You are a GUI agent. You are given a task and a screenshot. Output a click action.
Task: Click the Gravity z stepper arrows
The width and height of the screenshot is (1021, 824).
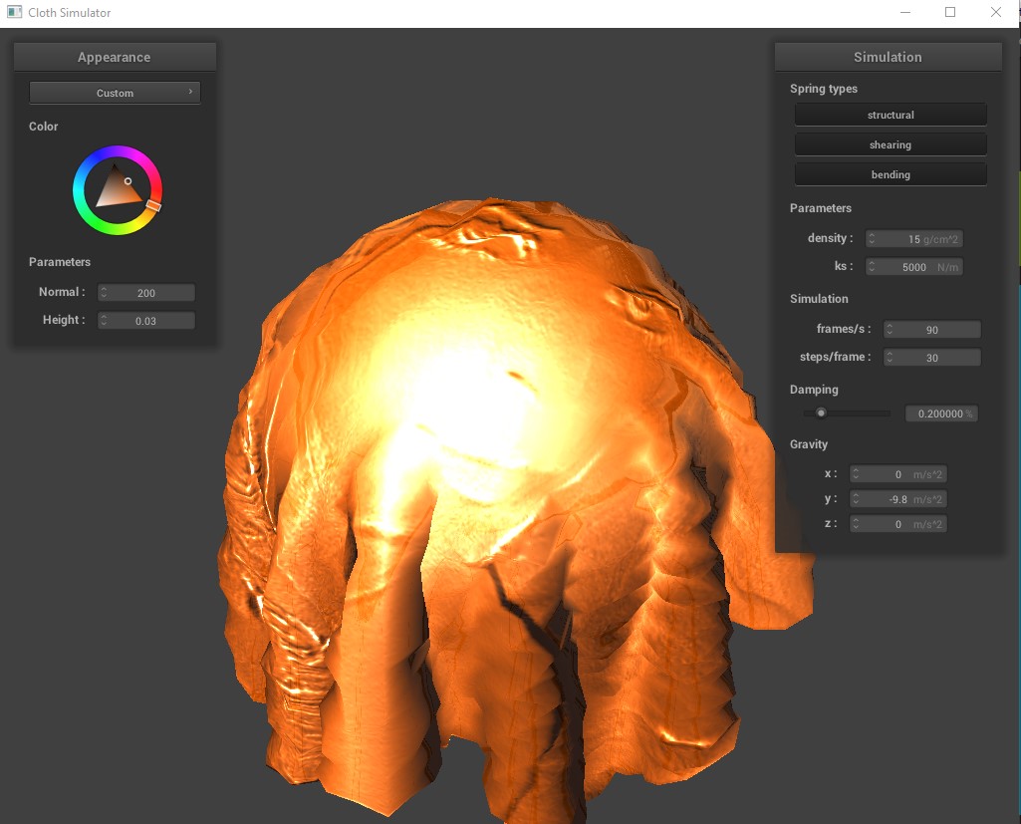(857, 524)
